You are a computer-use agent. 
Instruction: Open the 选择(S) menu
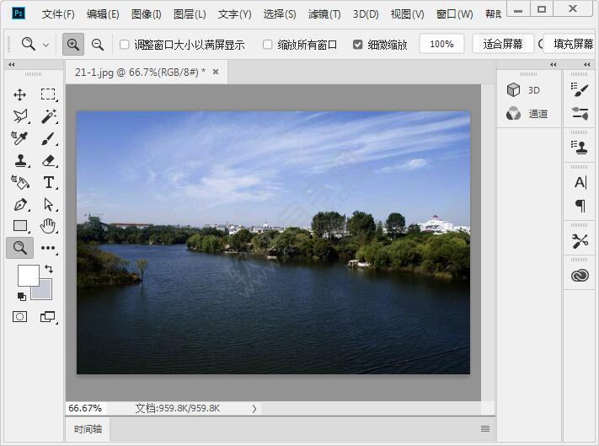click(280, 14)
